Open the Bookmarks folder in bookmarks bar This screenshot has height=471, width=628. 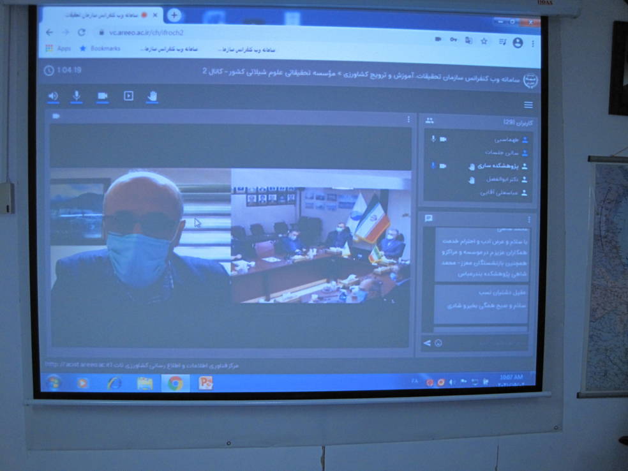tap(100, 49)
